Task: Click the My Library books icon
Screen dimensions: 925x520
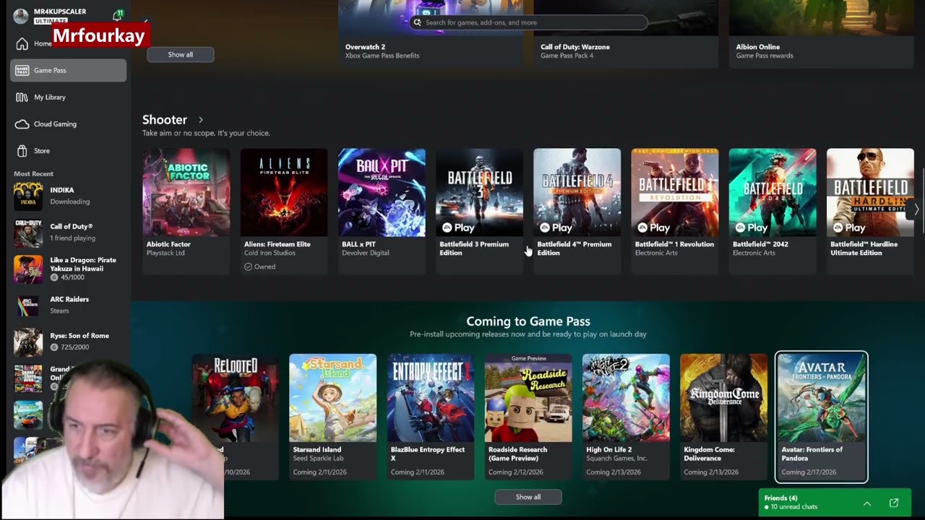Action: (22, 97)
